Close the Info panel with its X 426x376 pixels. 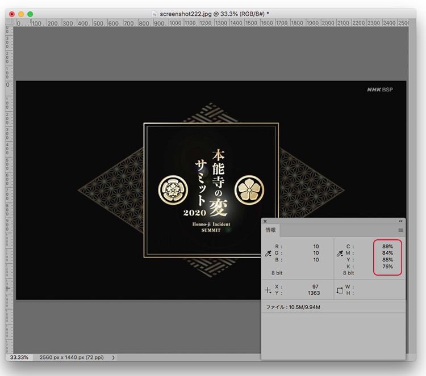coord(265,221)
